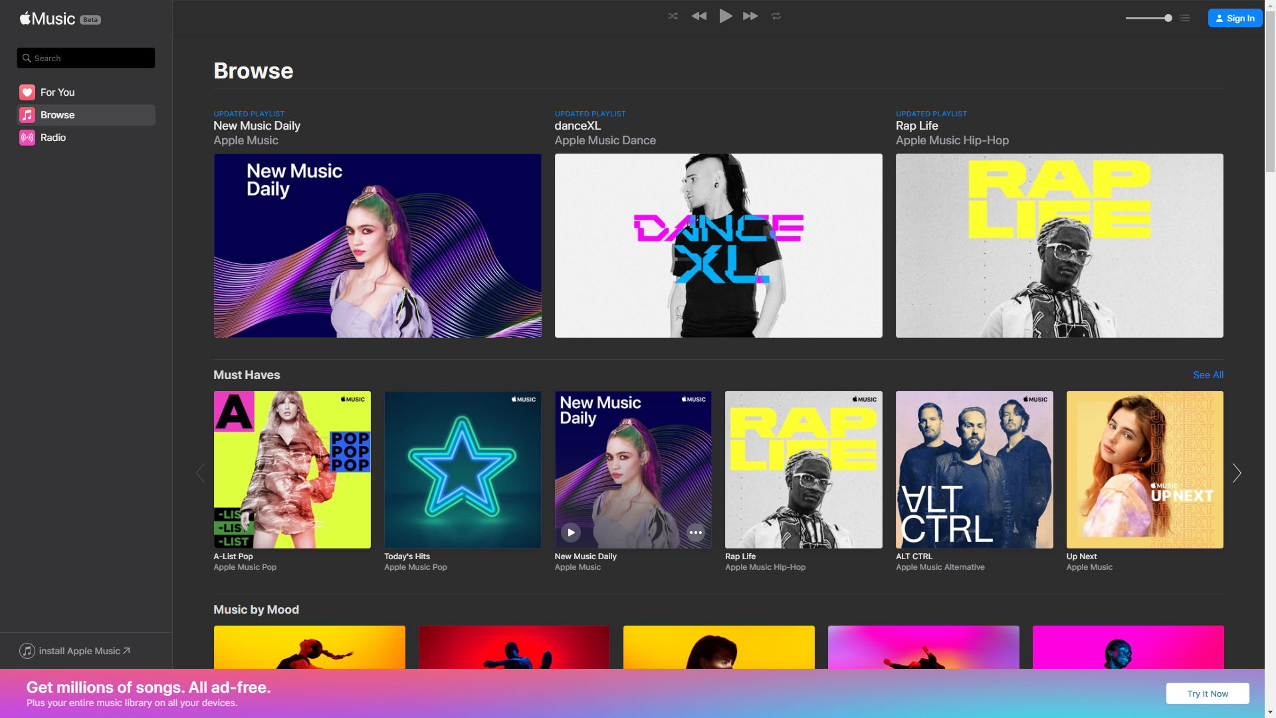Click Apple Music Alternative subtitle

coord(940,567)
